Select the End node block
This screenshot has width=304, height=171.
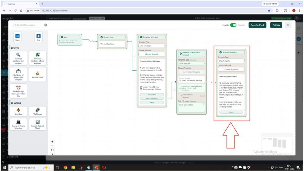(38, 37)
